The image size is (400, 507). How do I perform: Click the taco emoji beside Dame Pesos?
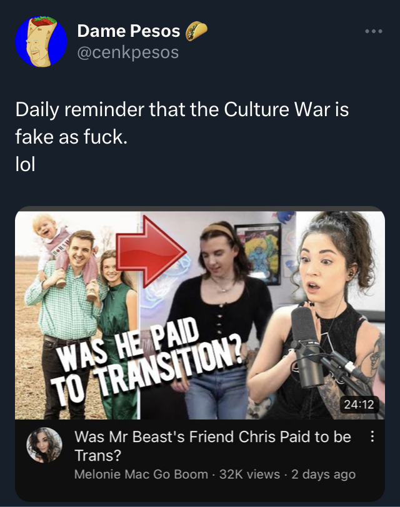(x=196, y=31)
